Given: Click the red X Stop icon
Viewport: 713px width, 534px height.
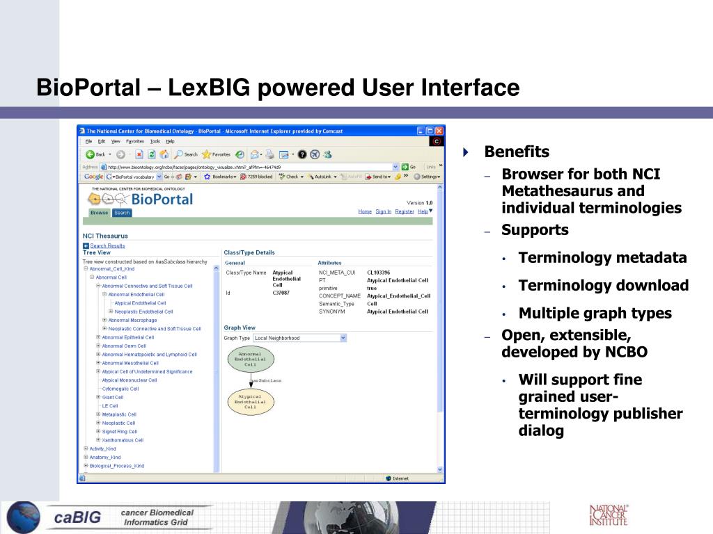Looking at the screenshot, I should pyautogui.click(x=139, y=155).
